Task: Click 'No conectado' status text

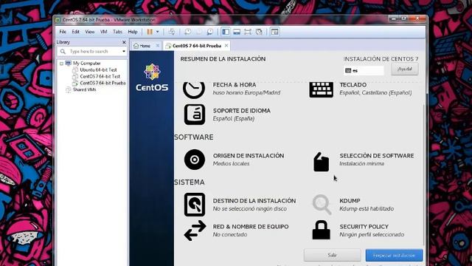Action: [230, 234]
